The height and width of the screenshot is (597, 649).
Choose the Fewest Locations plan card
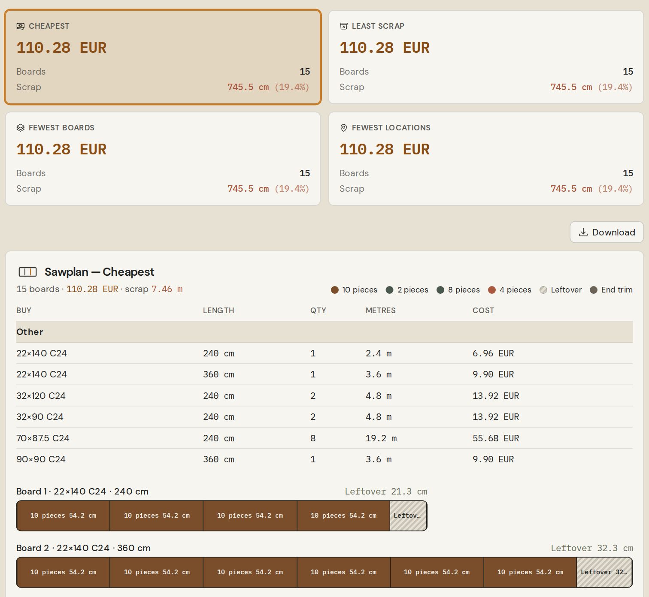click(486, 159)
